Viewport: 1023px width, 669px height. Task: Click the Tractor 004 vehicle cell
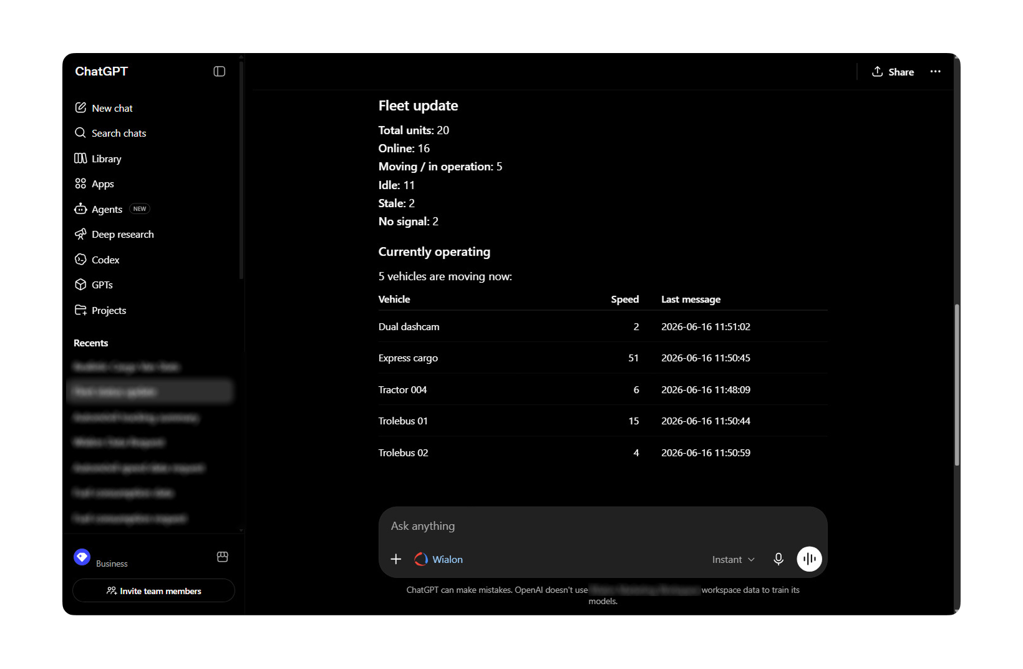tap(402, 389)
